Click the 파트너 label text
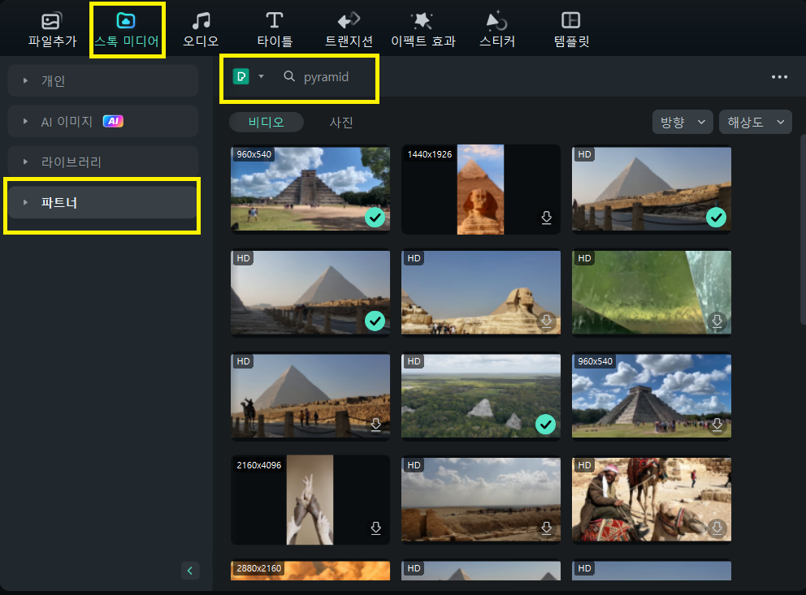This screenshot has height=595, width=806. click(59, 202)
